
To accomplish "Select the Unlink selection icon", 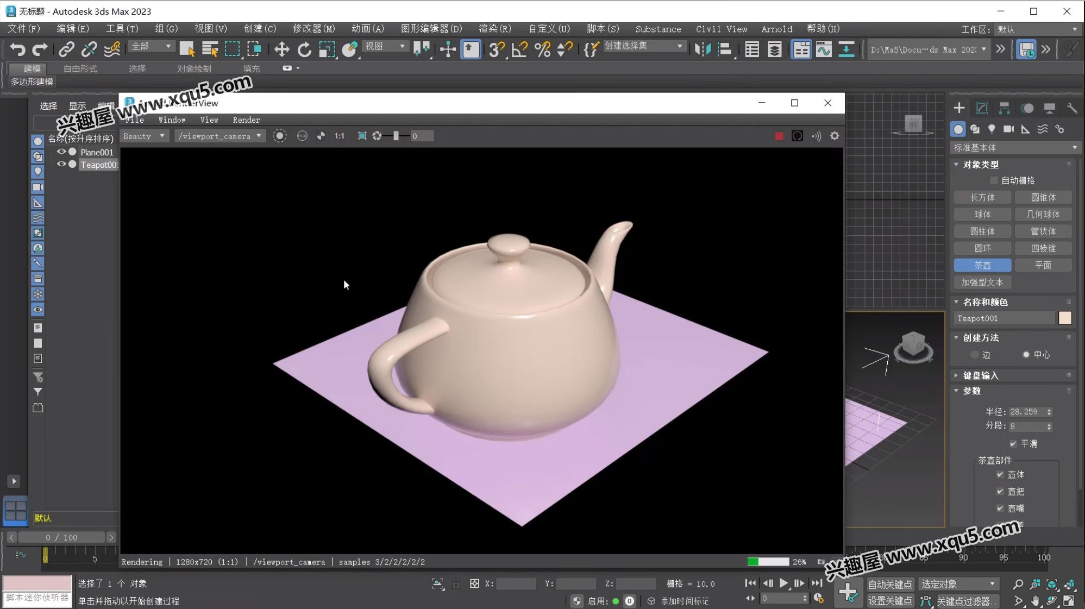I will coord(89,49).
